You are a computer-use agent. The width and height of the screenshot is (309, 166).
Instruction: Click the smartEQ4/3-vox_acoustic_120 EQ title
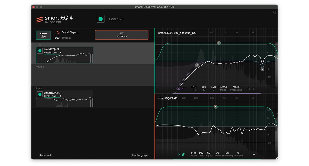tap(177, 33)
